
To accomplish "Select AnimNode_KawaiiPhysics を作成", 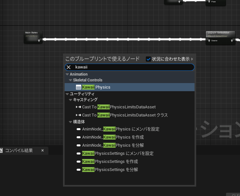I will (x=130, y=137).
